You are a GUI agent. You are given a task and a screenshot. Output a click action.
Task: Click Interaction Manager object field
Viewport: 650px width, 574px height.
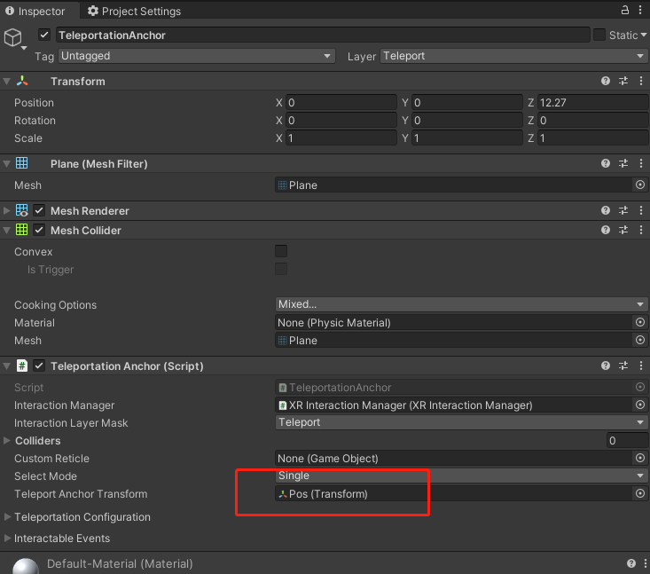[454, 405]
